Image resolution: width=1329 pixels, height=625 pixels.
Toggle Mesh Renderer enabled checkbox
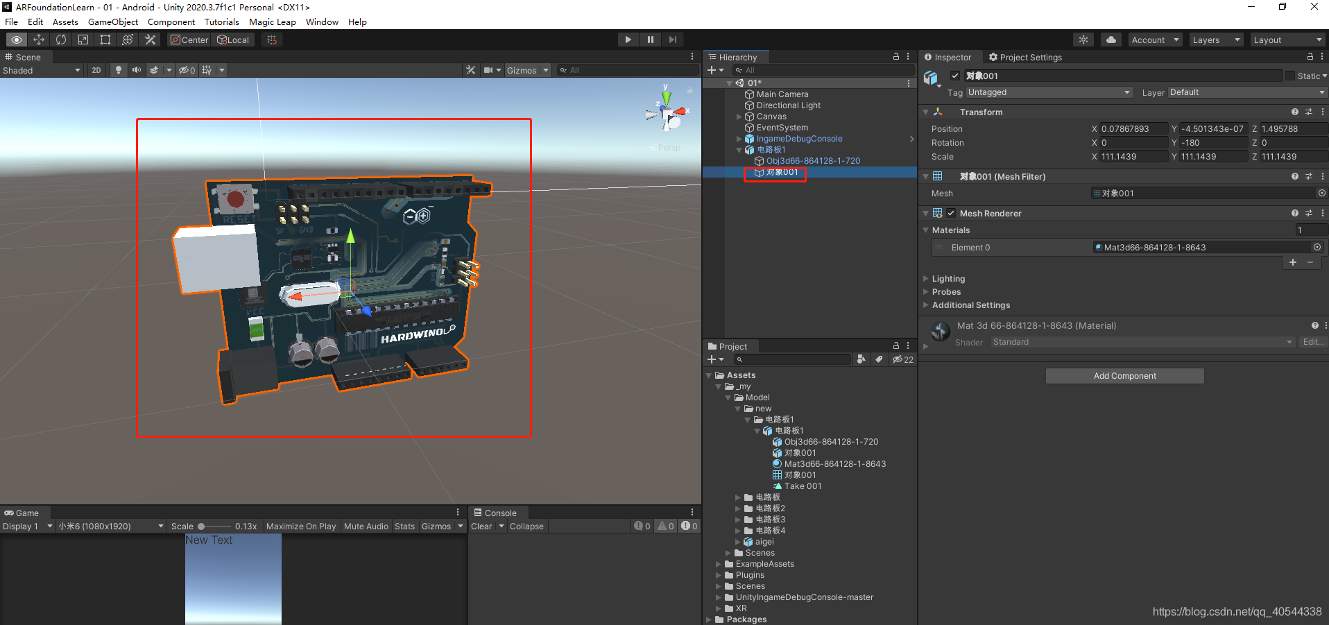[x=951, y=213]
